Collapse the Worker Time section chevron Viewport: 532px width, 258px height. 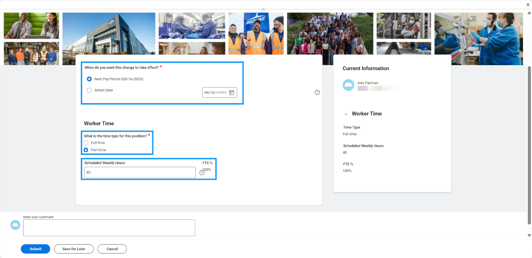346,114
